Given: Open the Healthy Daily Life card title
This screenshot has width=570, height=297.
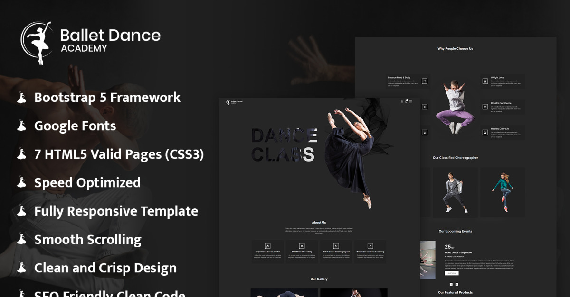Looking at the screenshot, I should point(500,129).
